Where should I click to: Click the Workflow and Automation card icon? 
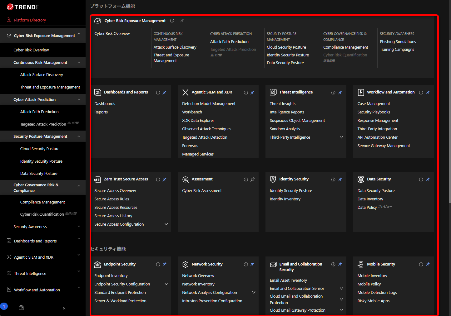click(361, 92)
